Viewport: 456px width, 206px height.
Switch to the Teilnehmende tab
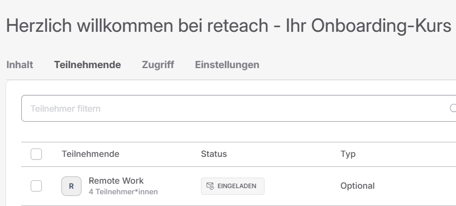coord(88,65)
